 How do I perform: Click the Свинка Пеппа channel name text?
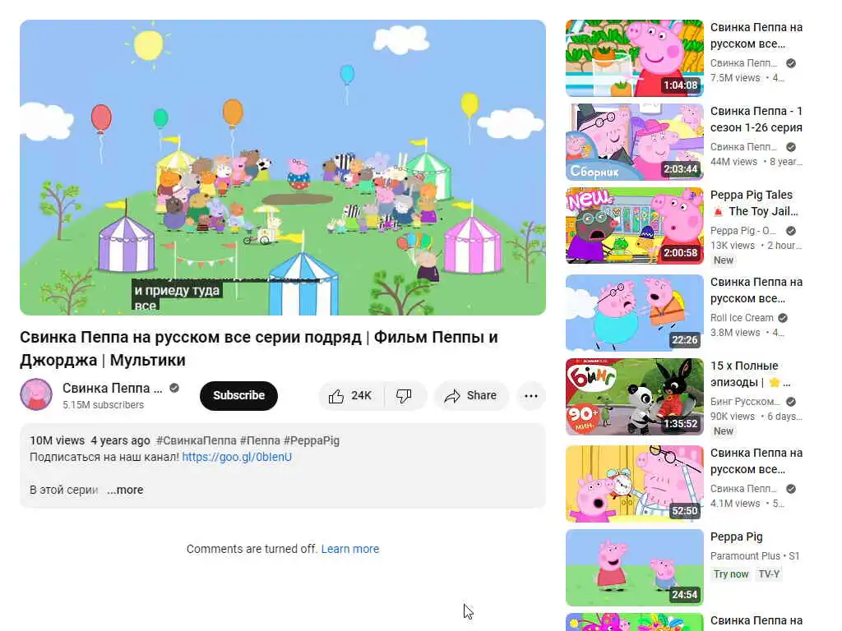pos(112,388)
